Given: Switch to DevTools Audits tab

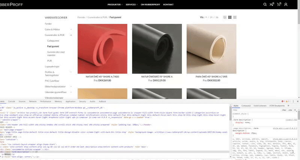Looking at the screenshot, I should coord(92,101).
